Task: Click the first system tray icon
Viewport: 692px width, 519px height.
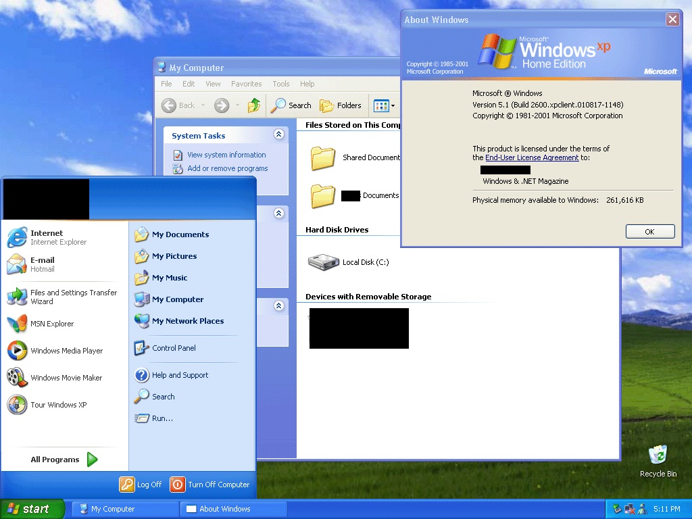Action: coord(617,509)
